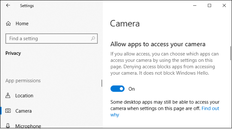Open the Home icon in sidebar
Screen dimensions: 232x129
[8, 23]
